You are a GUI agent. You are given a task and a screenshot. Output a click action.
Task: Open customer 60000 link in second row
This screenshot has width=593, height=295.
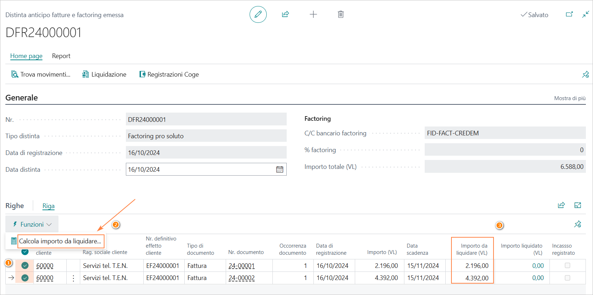tap(45, 278)
